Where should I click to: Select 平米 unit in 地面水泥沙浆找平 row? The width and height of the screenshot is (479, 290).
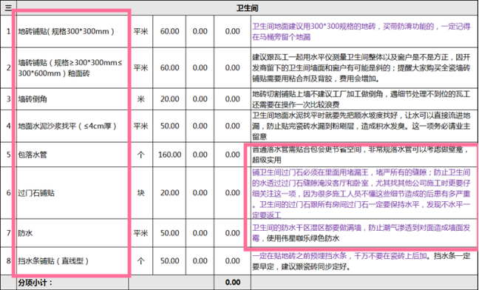pyautogui.click(x=141, y=126)
